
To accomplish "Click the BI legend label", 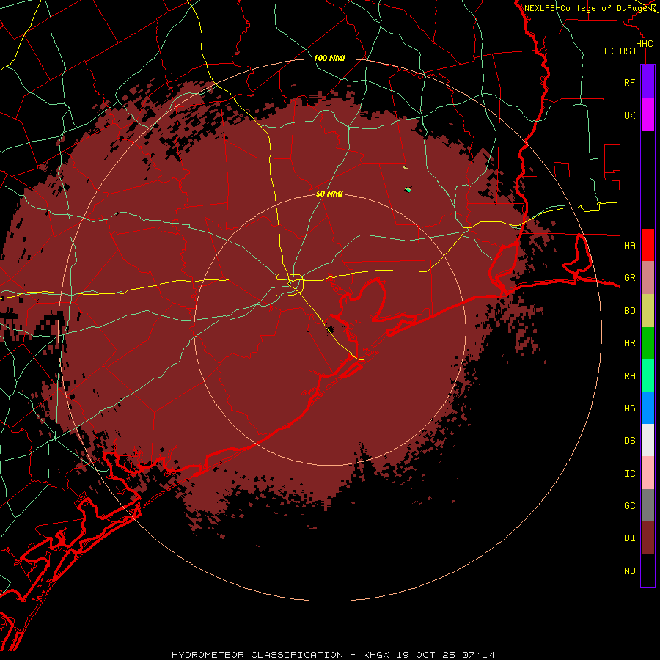I will (630, 538).
